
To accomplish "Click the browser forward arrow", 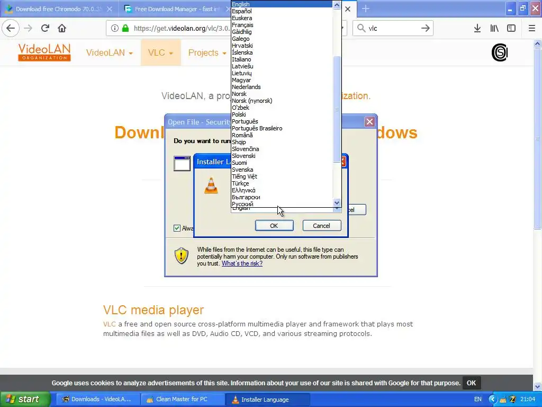I will 28,28.
